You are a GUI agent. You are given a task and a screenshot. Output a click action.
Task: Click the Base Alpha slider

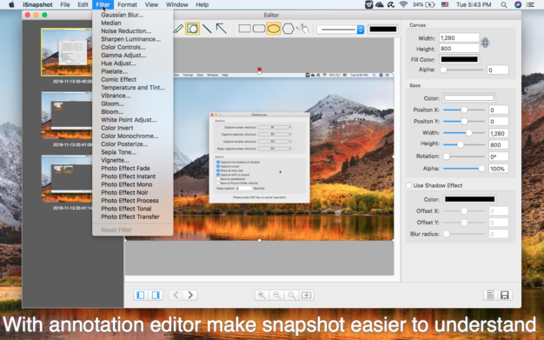tap(464, 169)
